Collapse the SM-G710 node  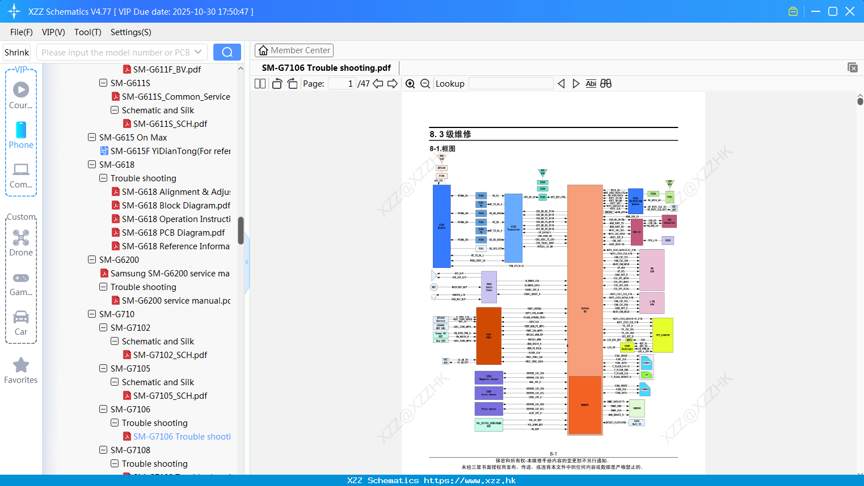click(92, 314)
